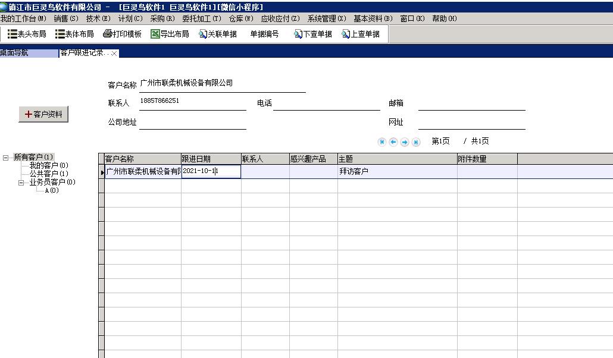Collapse the 所有客户(1) tree node
The height and width of the screenshot is (358, 613).
(x=4, y=156)
